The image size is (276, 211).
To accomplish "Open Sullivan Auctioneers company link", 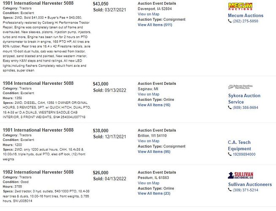I will (x=250, y=184).
